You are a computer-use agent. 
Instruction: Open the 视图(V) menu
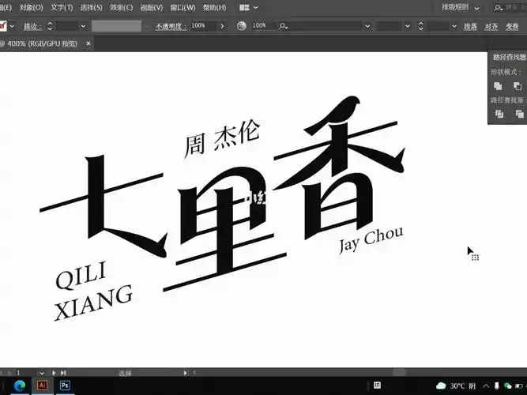point(151,7)
